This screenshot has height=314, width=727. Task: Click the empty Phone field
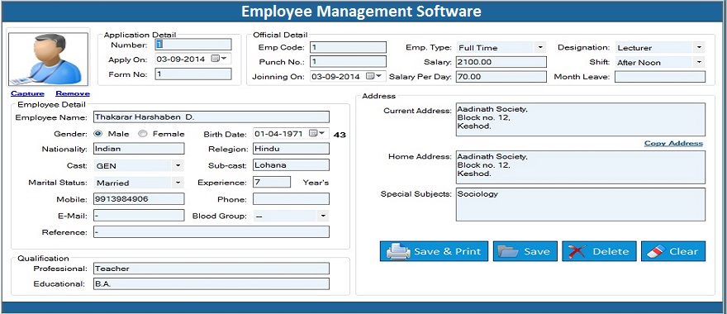point(291,199)
